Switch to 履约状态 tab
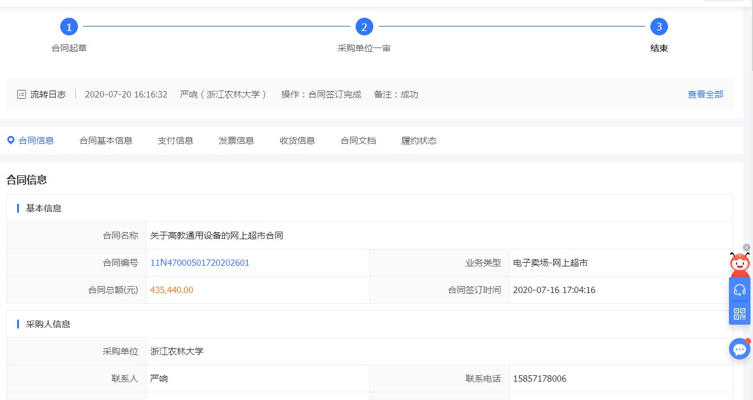753x400 pixels. point(419,141)
